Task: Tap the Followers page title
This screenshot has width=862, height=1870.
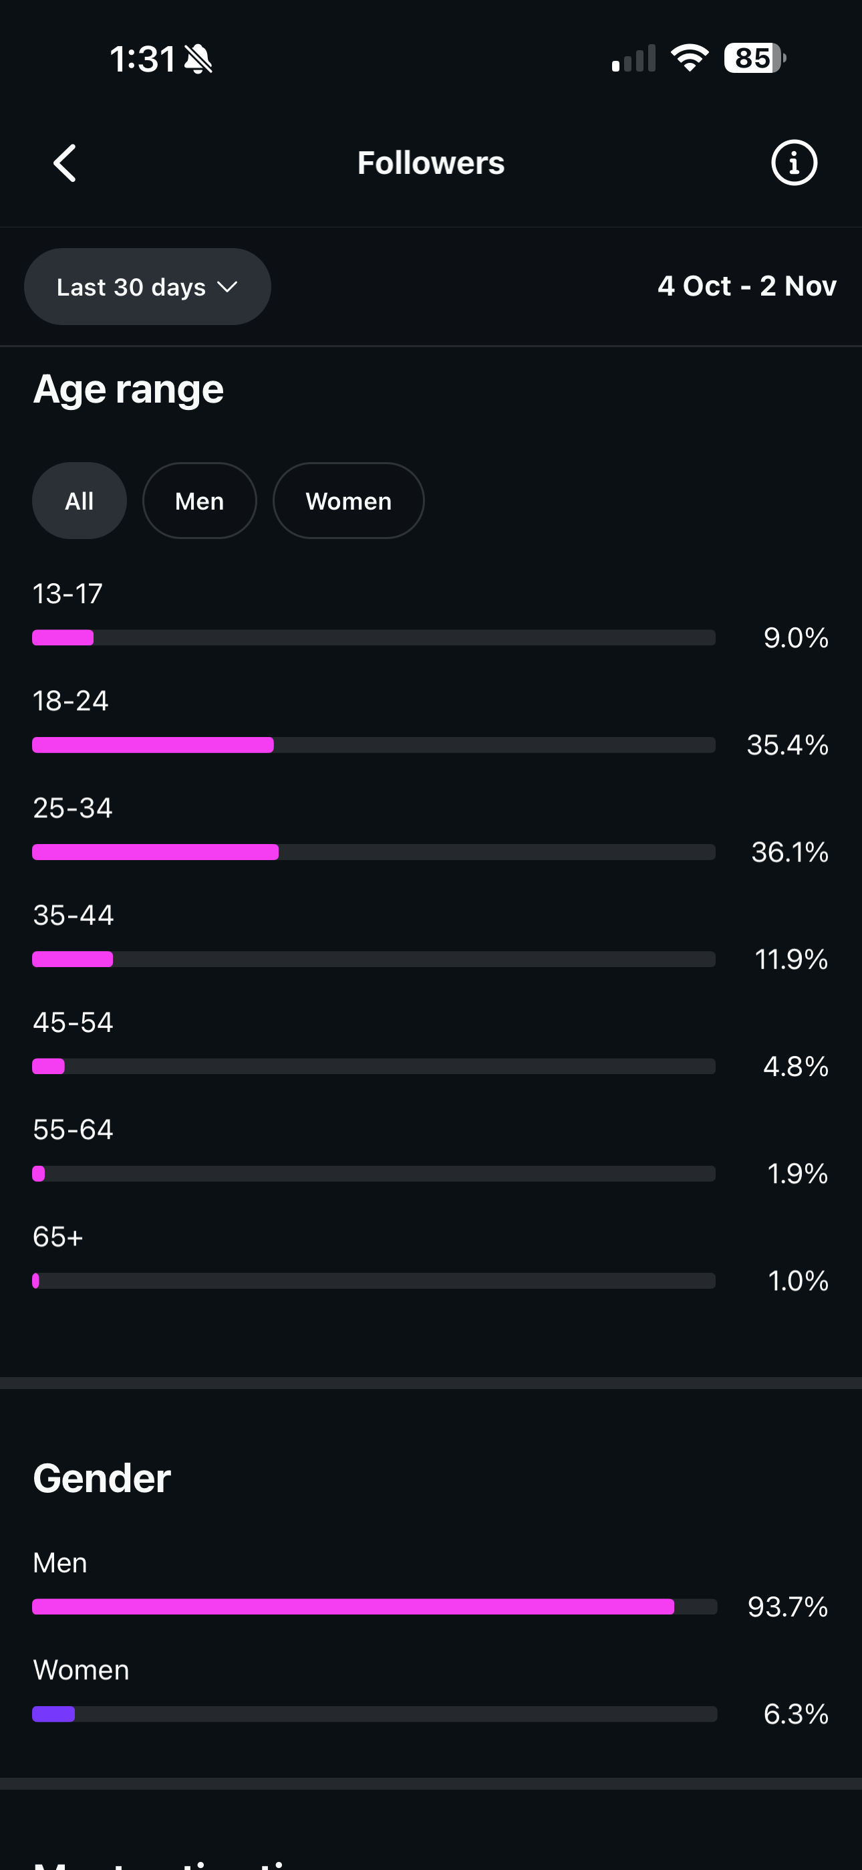Action: pos(431,163)
